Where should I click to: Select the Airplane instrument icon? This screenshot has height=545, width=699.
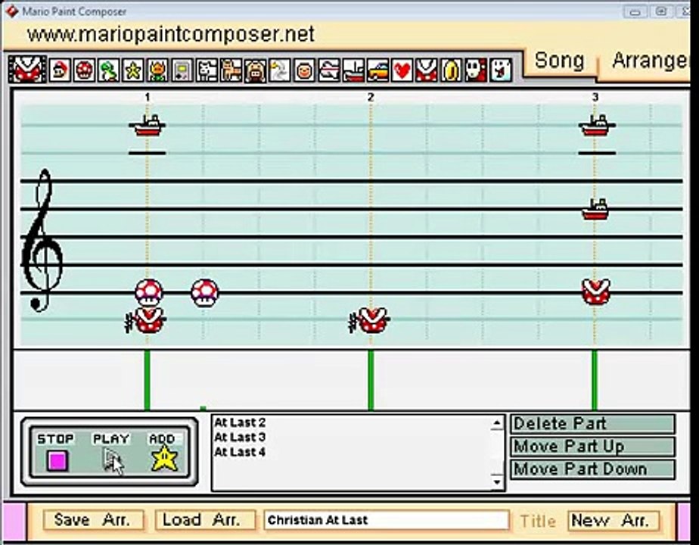pos(329,70)
